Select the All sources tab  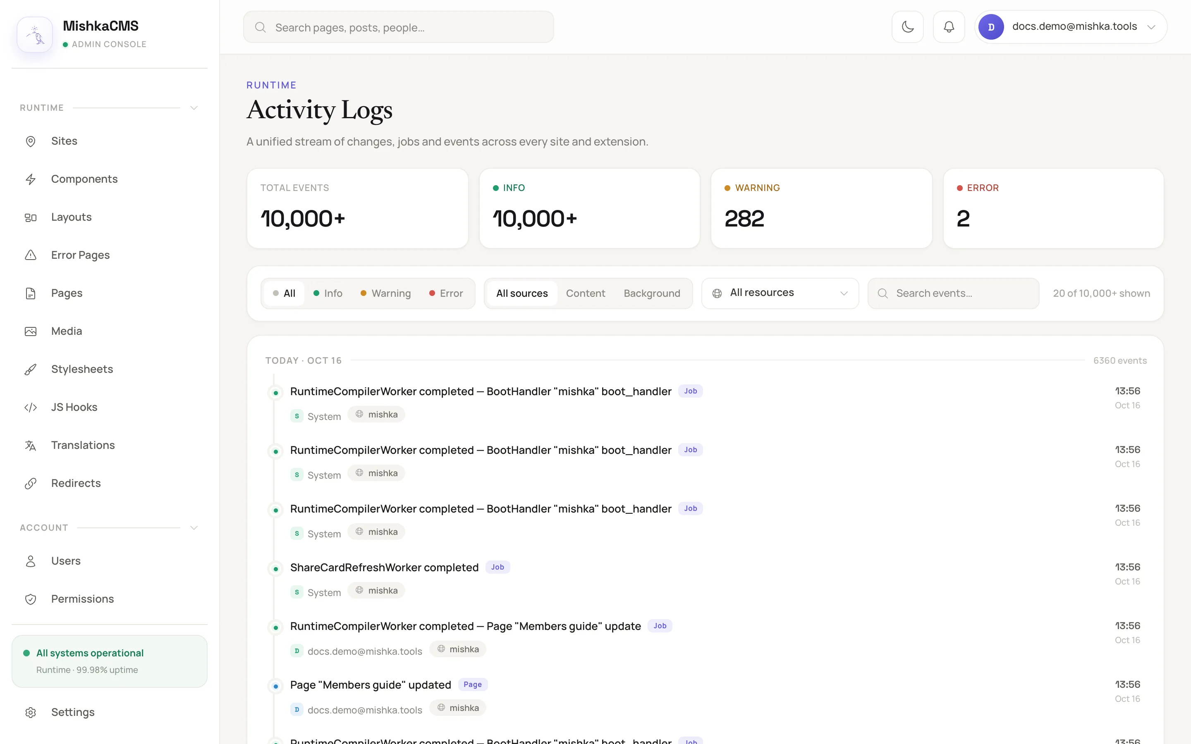tap(521, 293)
